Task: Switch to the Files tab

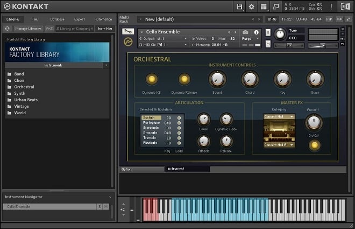Action: tap(35, 19)
